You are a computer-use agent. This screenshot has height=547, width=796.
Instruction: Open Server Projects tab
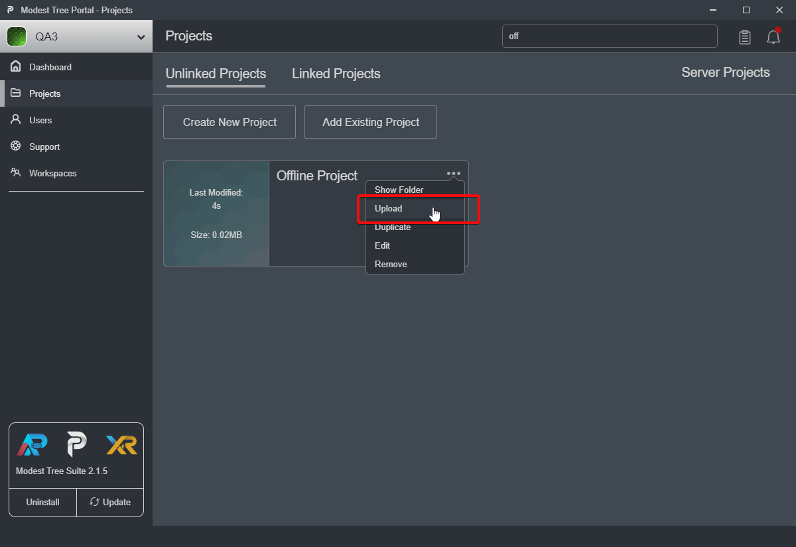pos(726,72)
